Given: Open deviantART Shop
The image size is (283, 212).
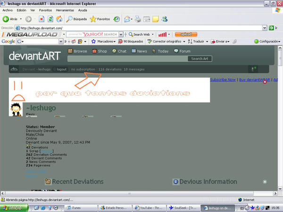Looking at the screenshot, I should click(100, 51).
